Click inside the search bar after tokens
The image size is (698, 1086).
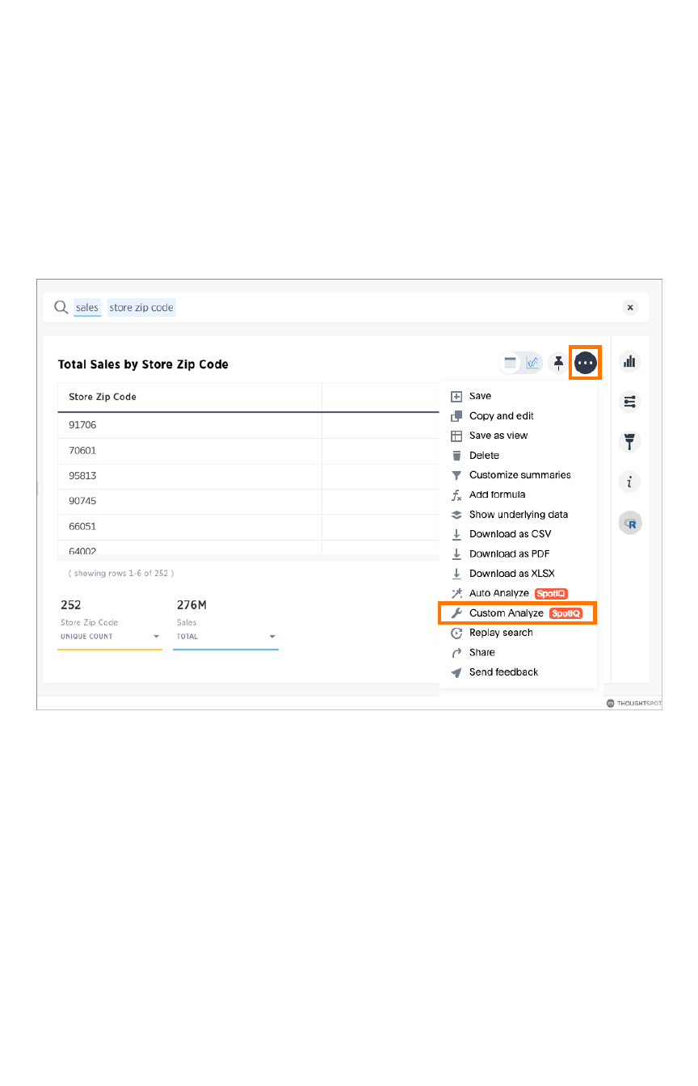coord(388,308)
